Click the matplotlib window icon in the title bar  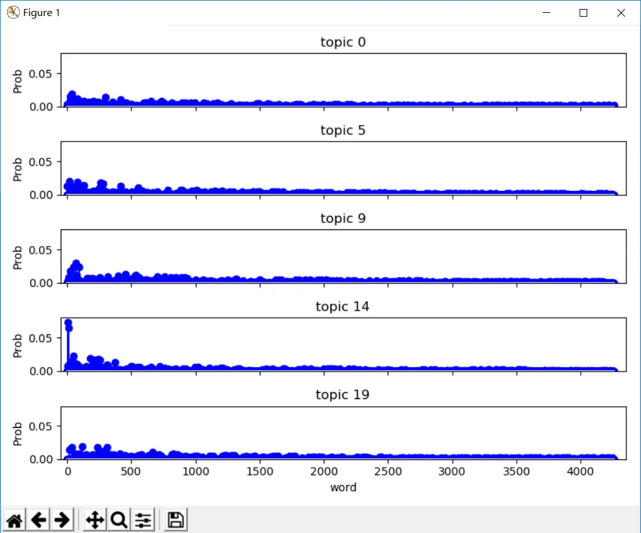tap(13, 12)
